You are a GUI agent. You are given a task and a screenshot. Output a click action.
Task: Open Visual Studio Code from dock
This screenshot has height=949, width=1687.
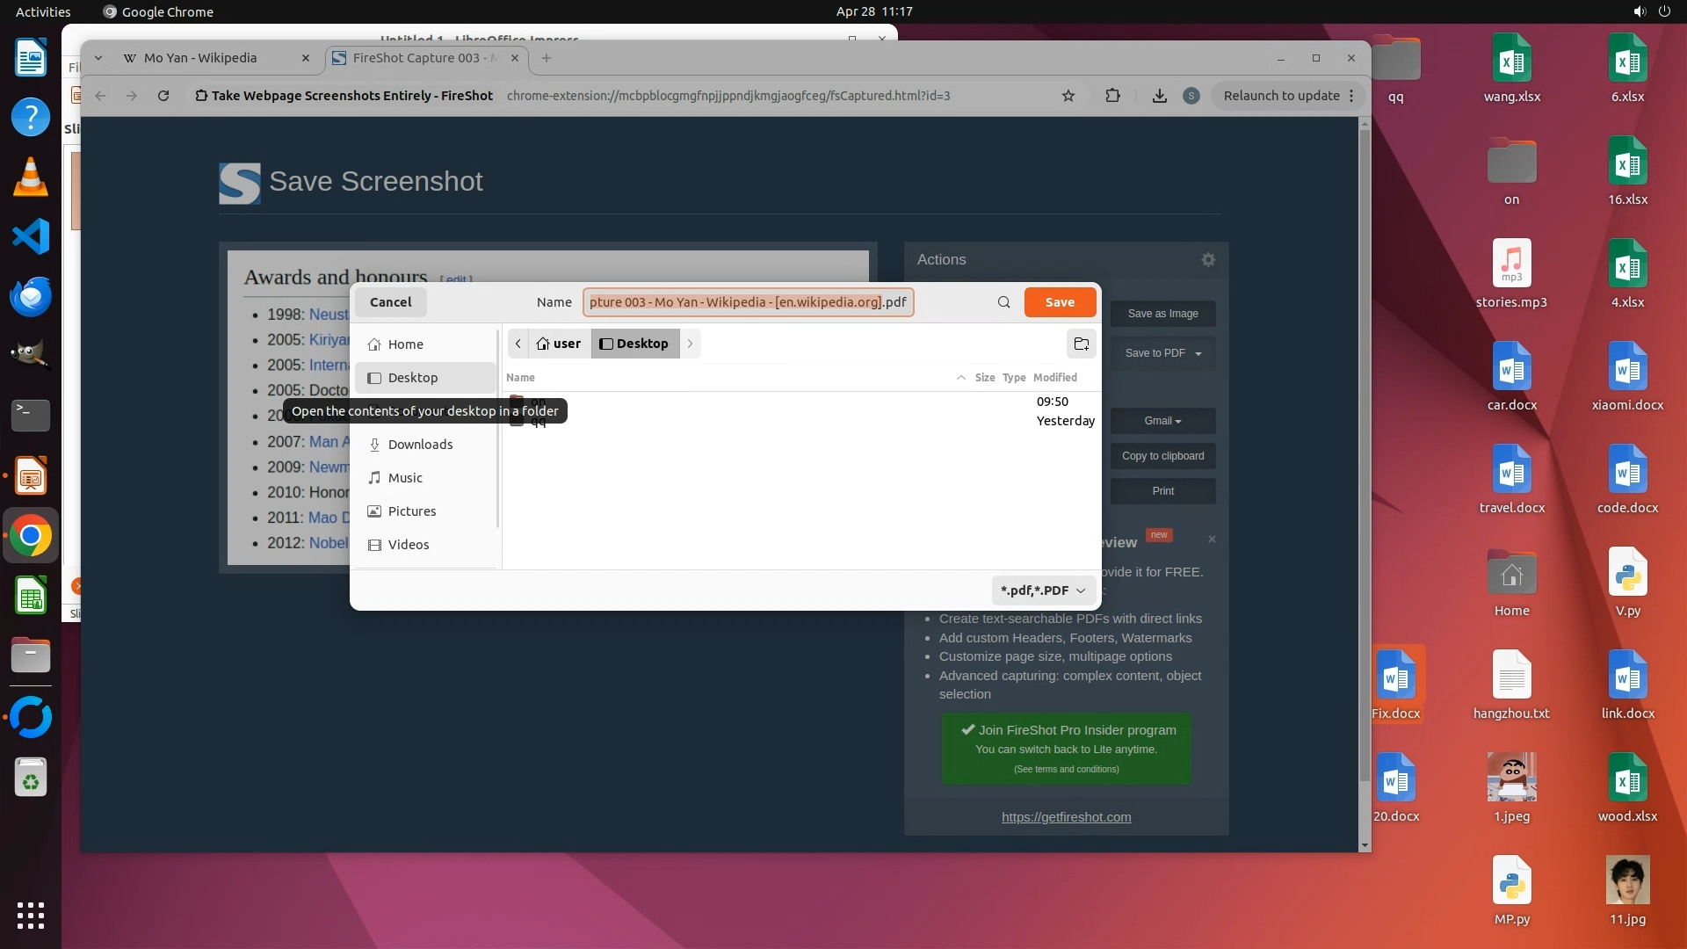[31, 236]
